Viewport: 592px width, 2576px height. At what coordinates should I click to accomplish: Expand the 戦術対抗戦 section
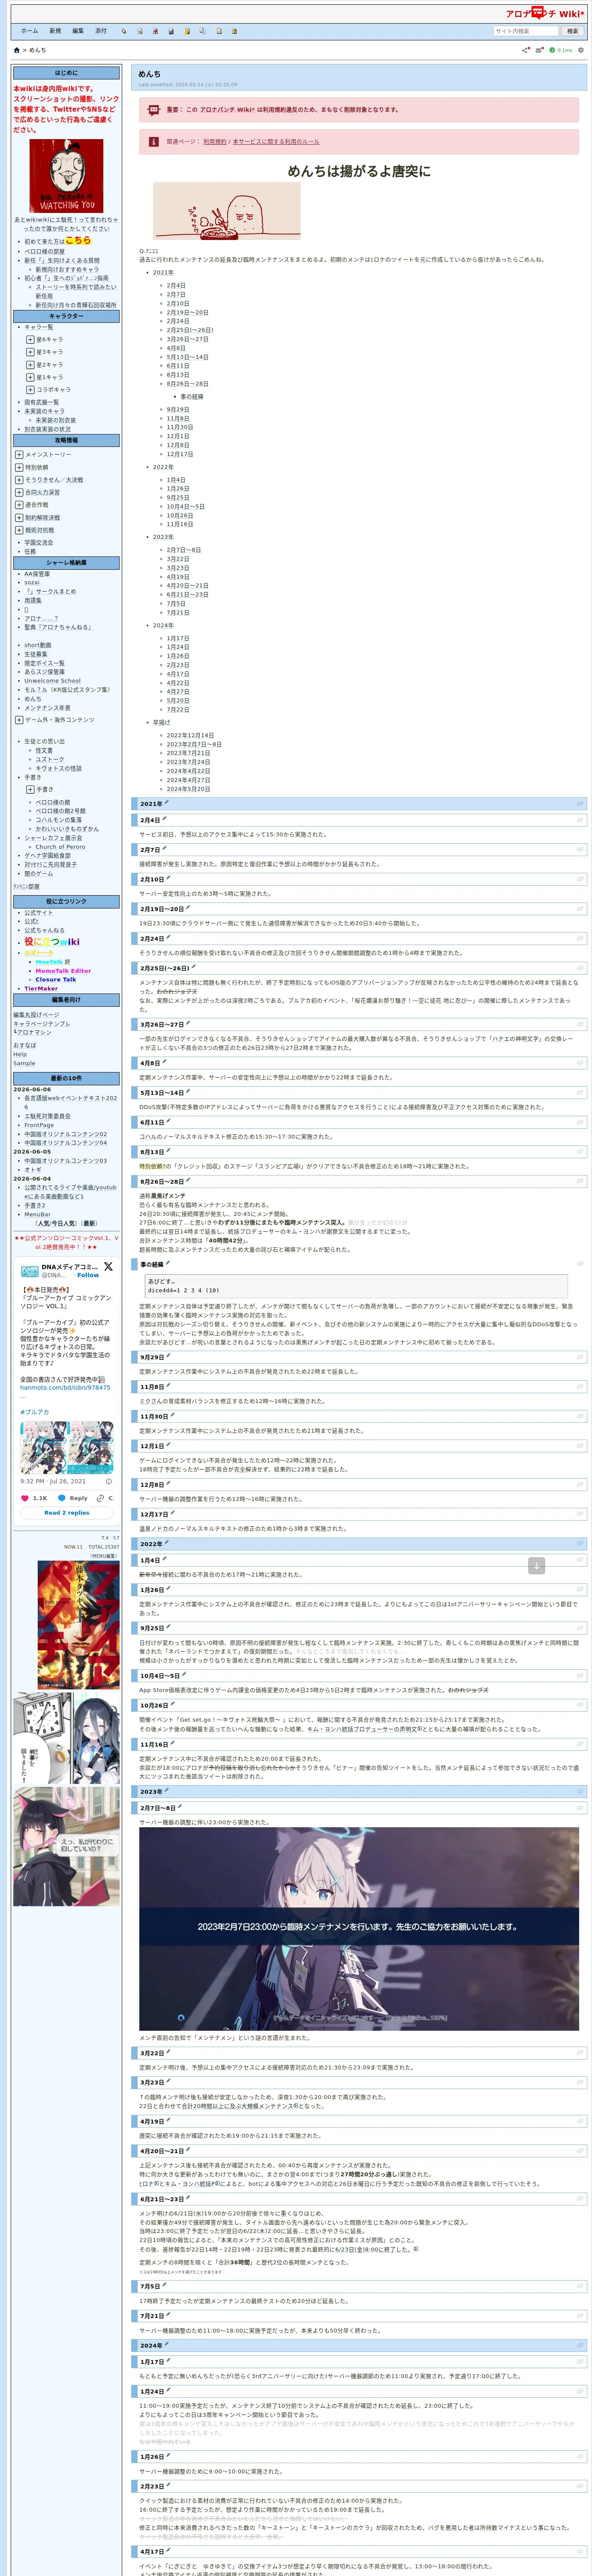tap(19, 530)
